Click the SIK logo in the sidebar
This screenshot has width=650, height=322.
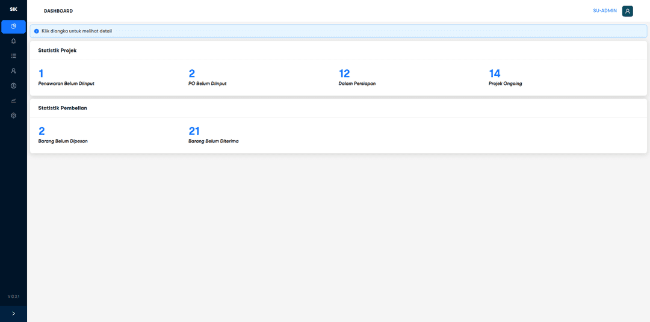pyautogui.click(x=13, y=9)
